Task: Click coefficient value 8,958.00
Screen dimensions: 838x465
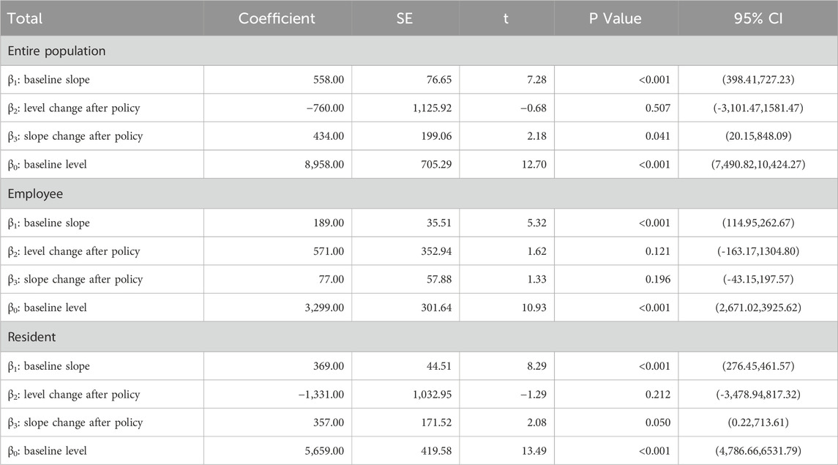Action: pyautogui.click(x=324, y=164)
